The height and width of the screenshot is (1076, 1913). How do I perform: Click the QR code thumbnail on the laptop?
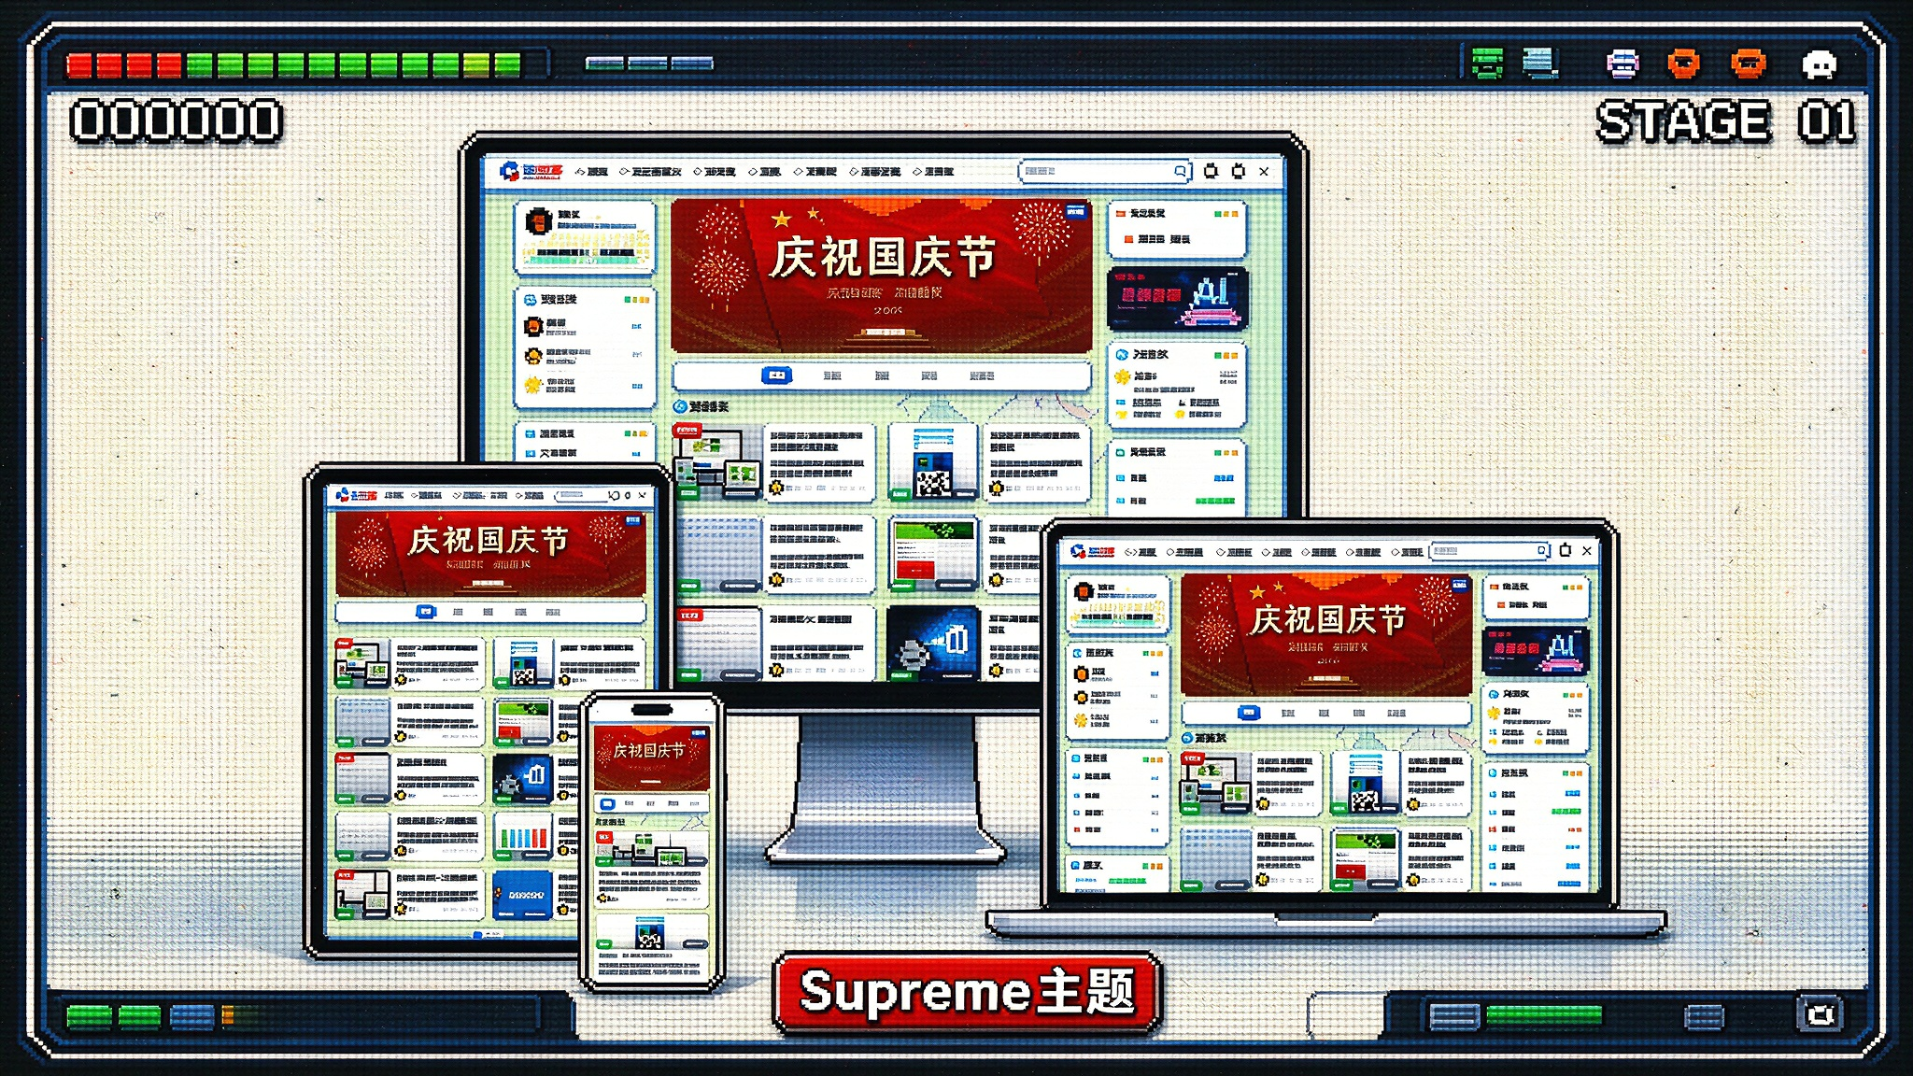1365,783
